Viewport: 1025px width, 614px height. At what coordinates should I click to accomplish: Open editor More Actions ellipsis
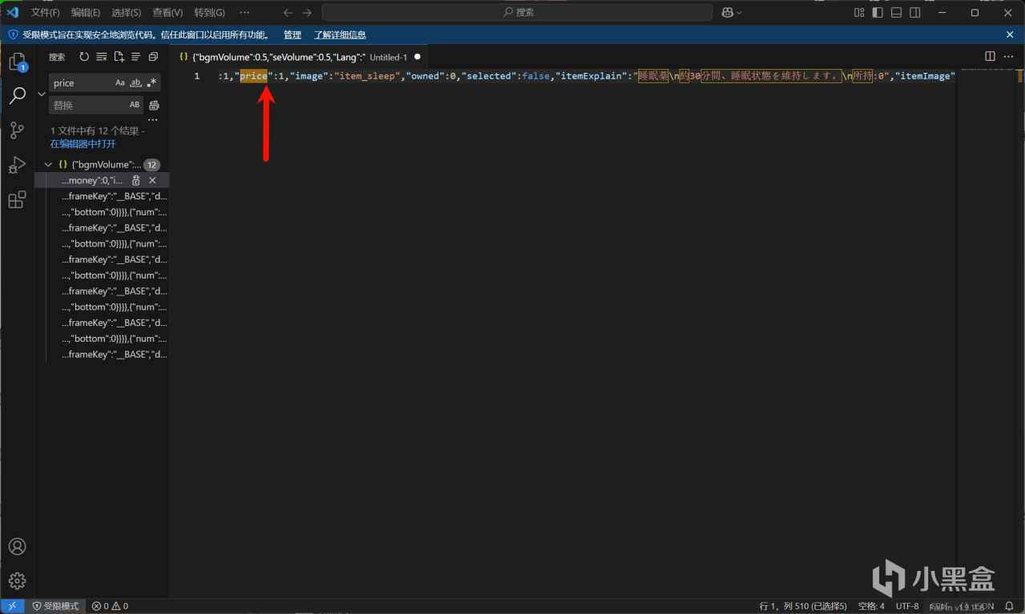[1009, 57]
